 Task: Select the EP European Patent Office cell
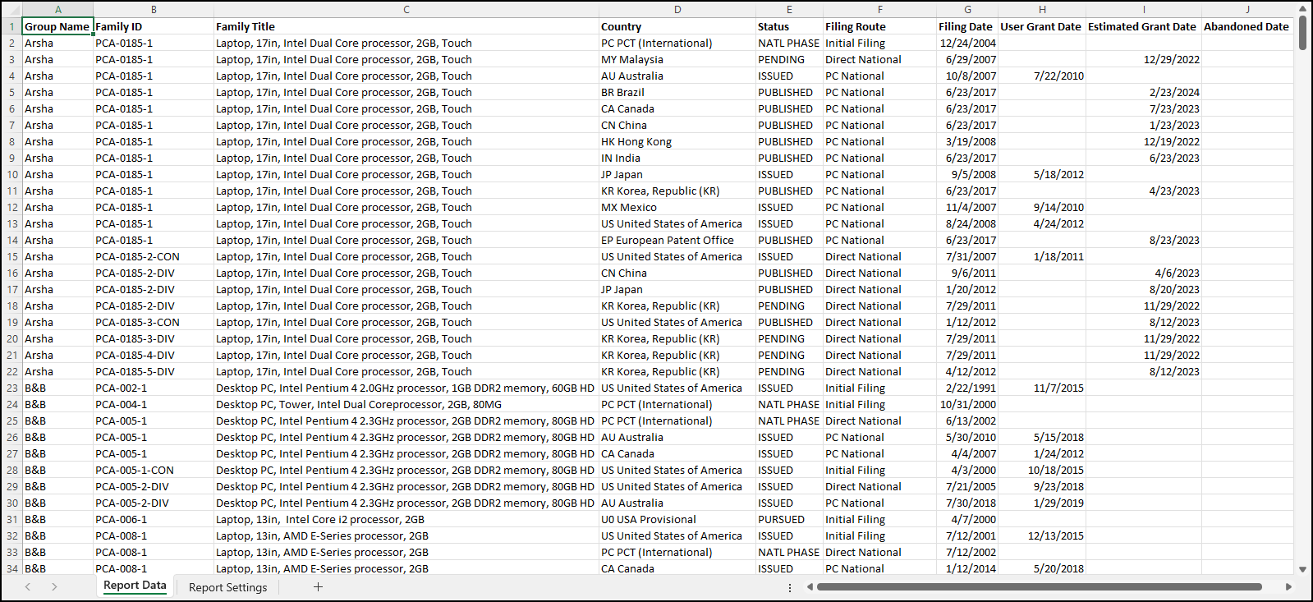677,240
